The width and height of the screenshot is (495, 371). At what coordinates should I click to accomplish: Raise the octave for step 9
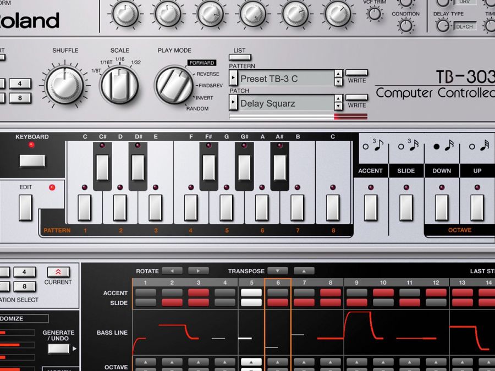coord(357,362)
